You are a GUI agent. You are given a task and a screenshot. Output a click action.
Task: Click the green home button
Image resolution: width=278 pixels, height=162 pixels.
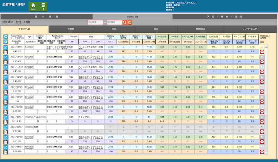(33, 6)
